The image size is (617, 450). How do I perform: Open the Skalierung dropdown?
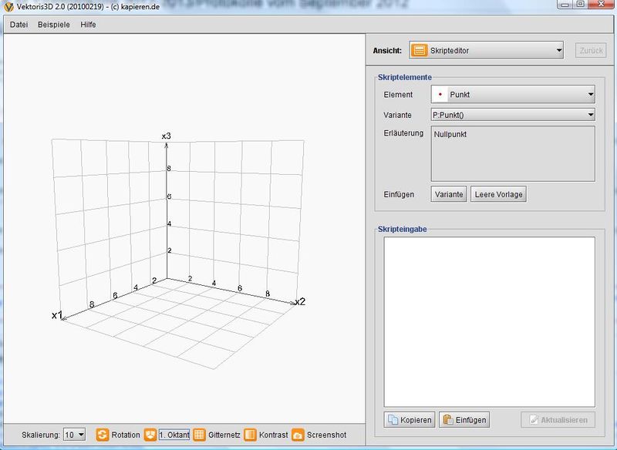(x=75, y=435)
